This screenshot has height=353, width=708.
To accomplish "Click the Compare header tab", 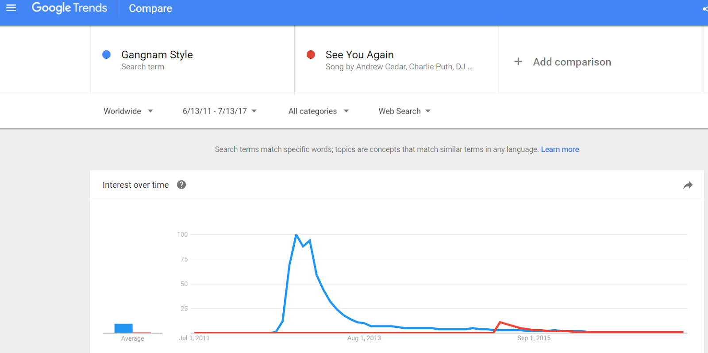I will tap(150, 8).
